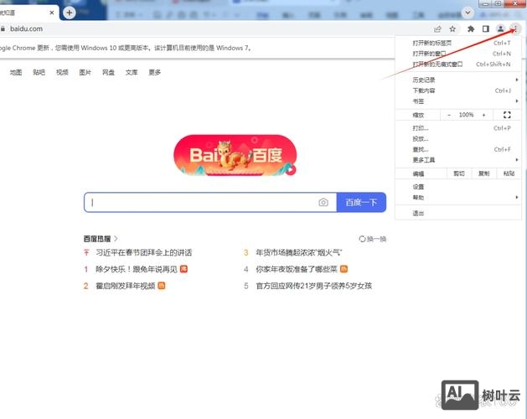The height and width of the screenshot is (419, 527).
Task: Open 图片 navigation link
Action: pos(85,72)
